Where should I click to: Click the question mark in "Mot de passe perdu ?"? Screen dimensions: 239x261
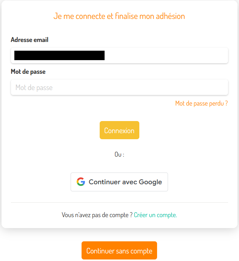[226, 103]
